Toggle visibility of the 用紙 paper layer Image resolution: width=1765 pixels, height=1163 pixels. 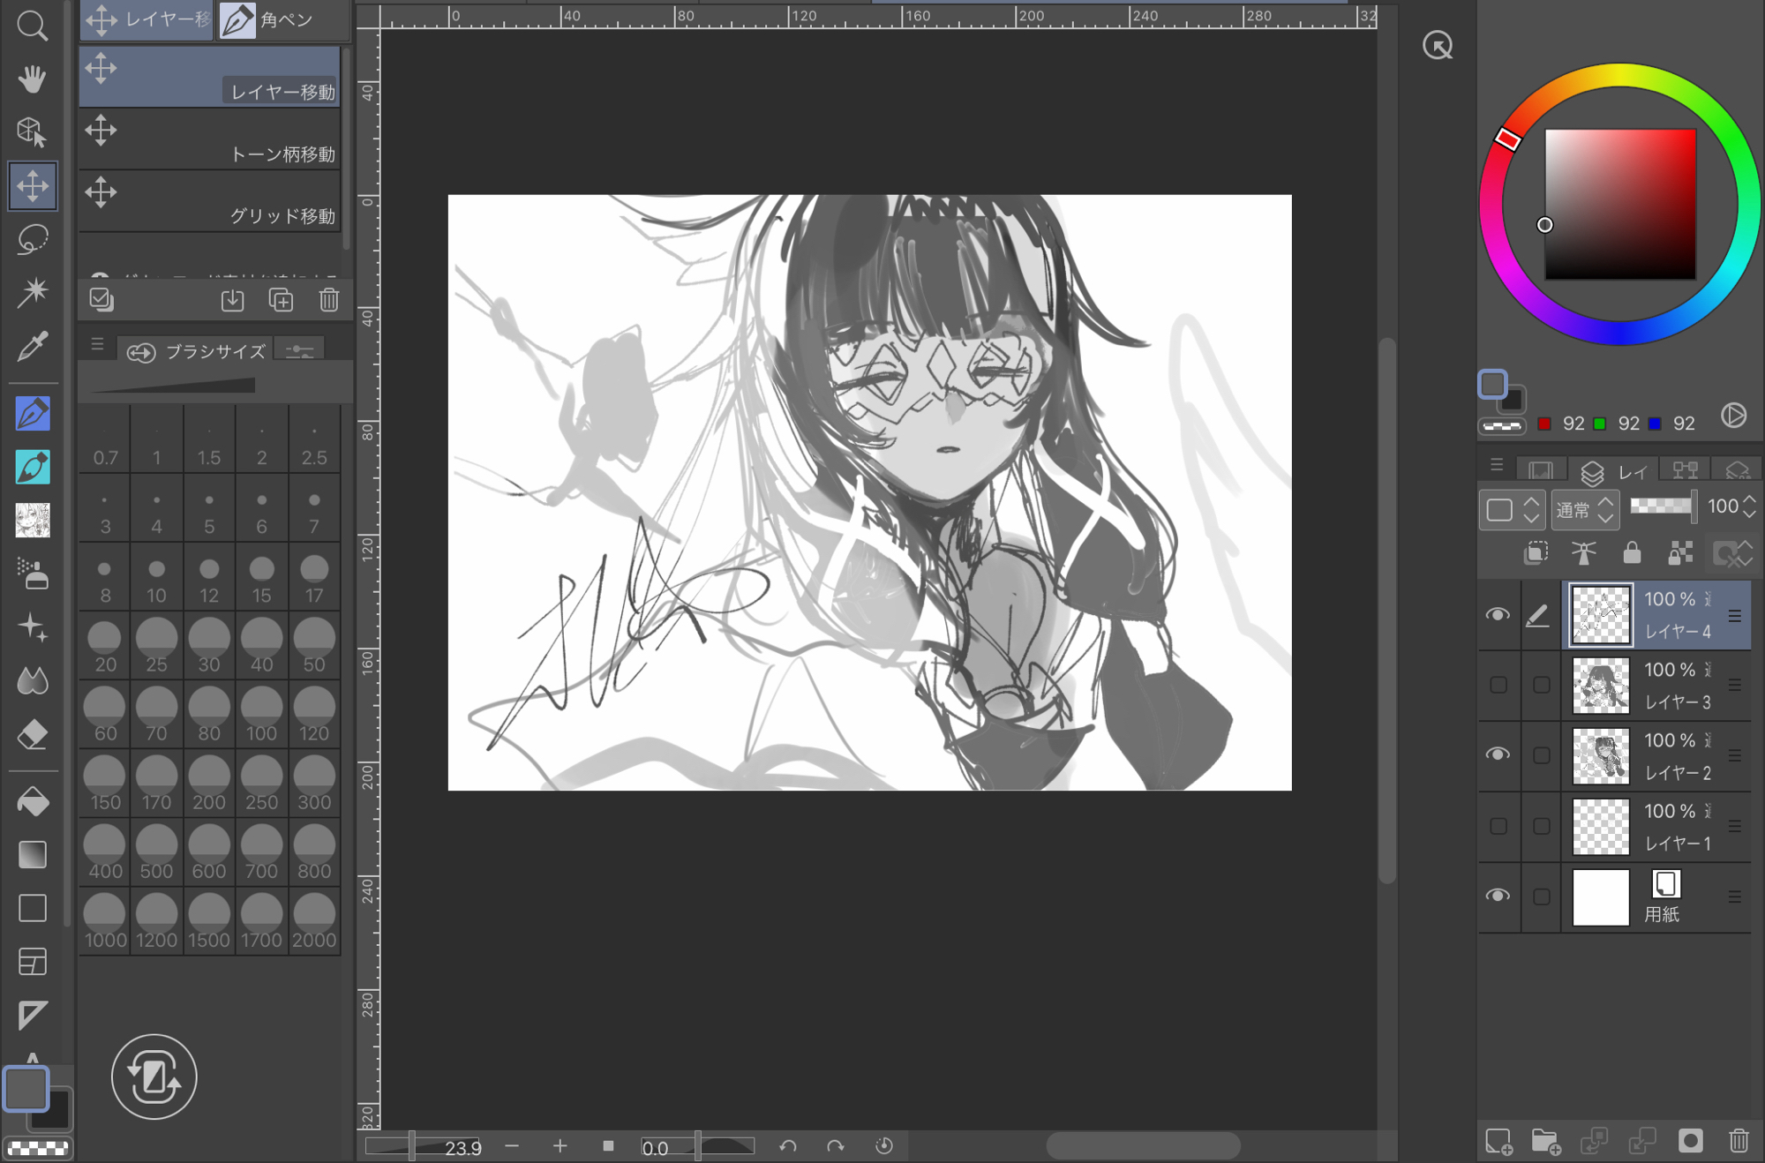coord(1498,896)
